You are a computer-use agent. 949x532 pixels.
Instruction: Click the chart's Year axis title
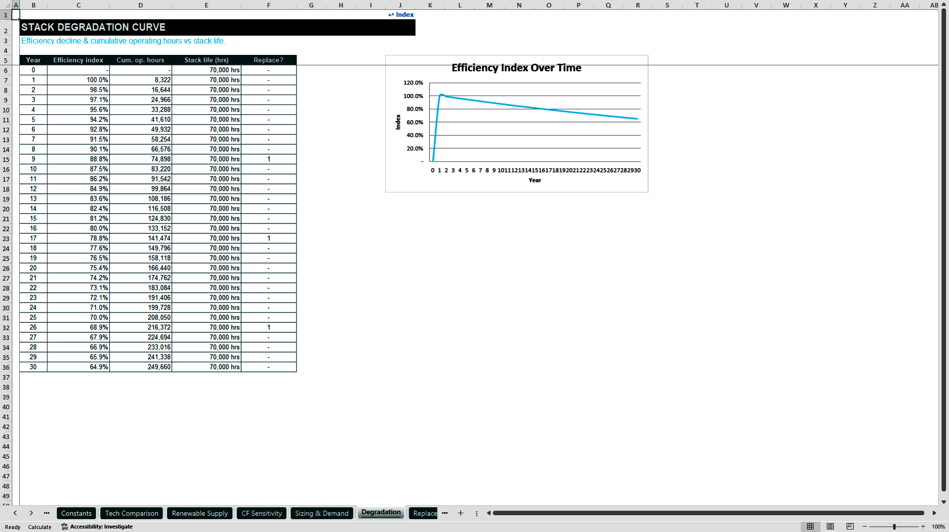click(x=535, y=180)
